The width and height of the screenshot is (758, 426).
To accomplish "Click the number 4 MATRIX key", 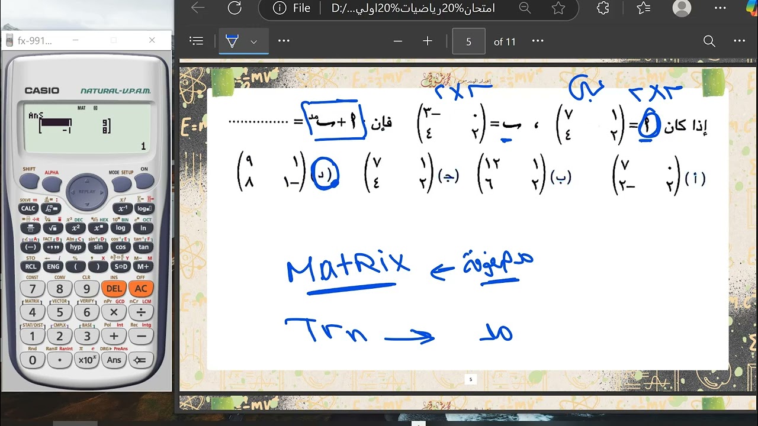I will (33, 312).
